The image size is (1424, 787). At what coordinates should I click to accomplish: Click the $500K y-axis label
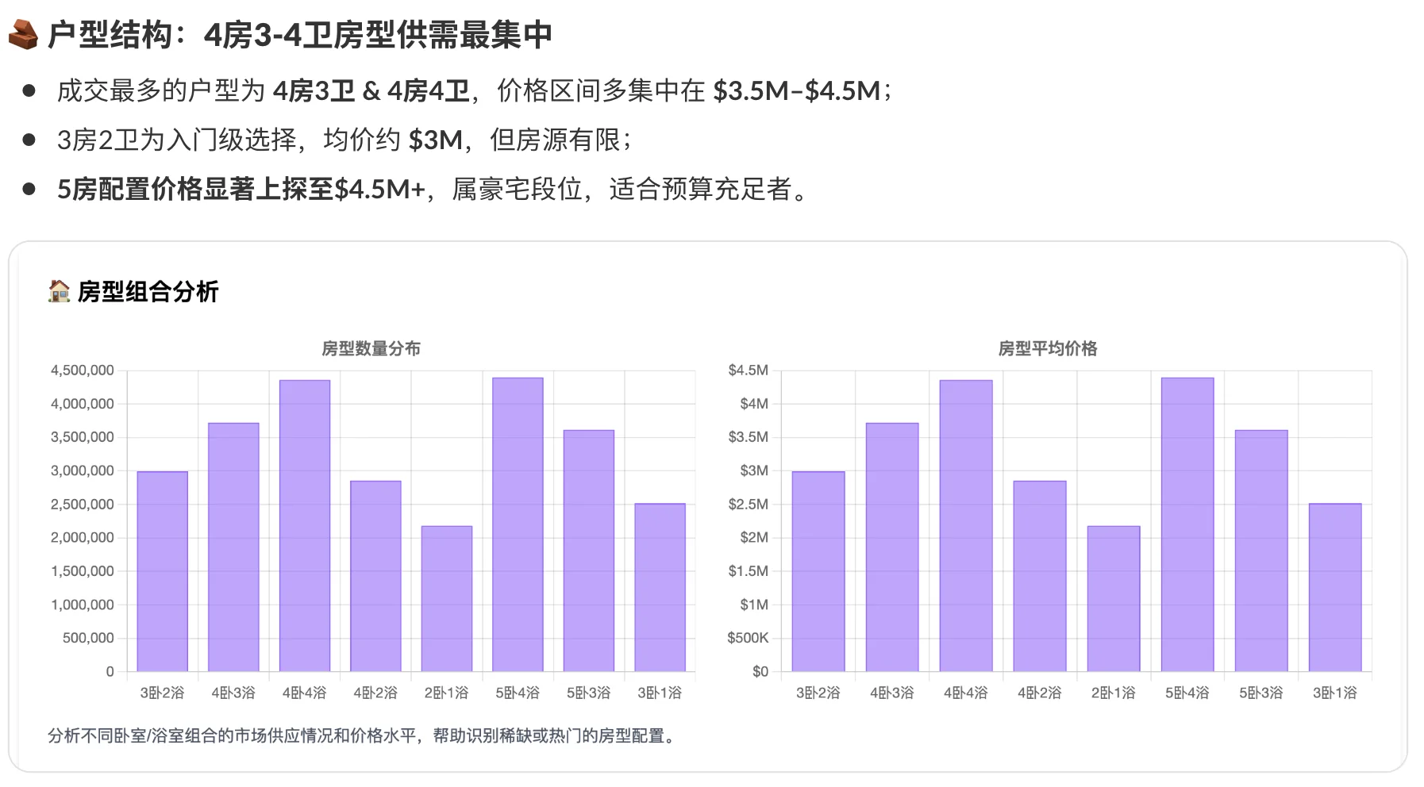[x=748, y=638]
